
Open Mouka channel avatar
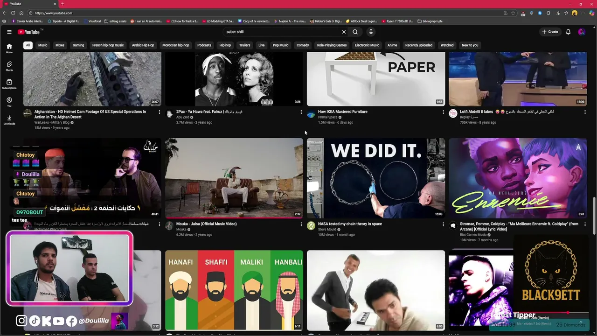(x=169, y=226)
